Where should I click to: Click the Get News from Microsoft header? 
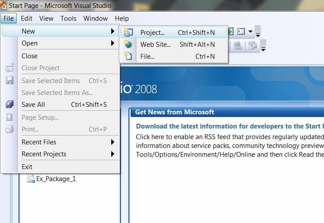point(174,112)
